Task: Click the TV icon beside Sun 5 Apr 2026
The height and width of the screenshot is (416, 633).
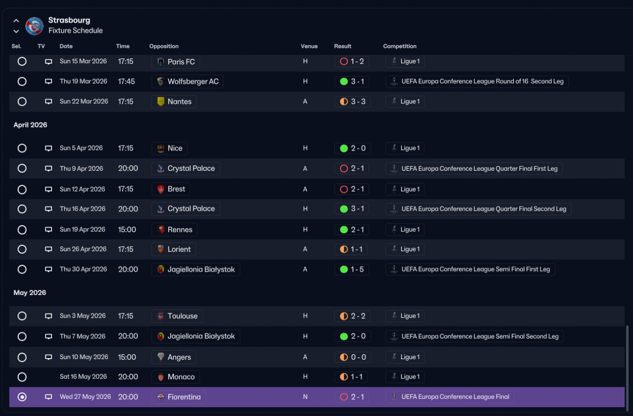Action: tap(48, 148)
